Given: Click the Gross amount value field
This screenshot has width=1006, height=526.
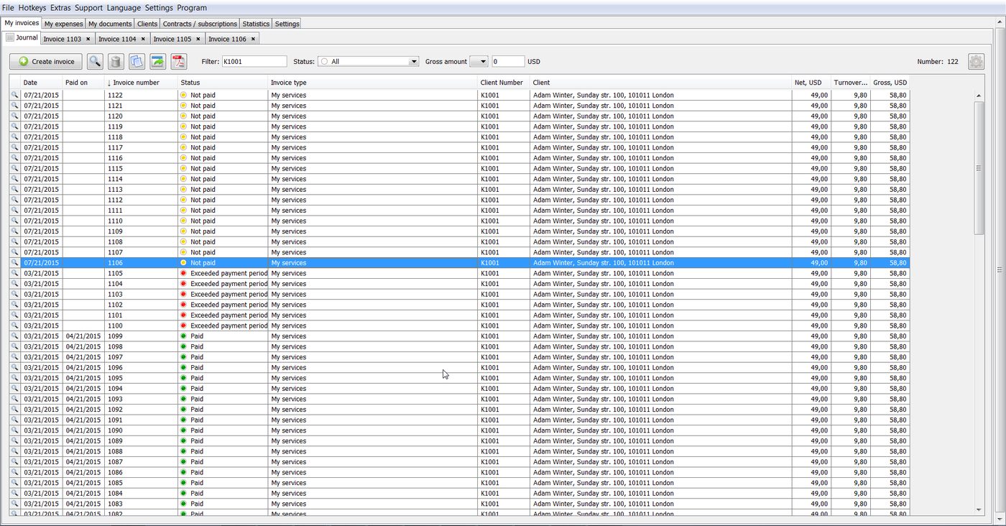Looking at the screenshot, I should pos(508,62).
